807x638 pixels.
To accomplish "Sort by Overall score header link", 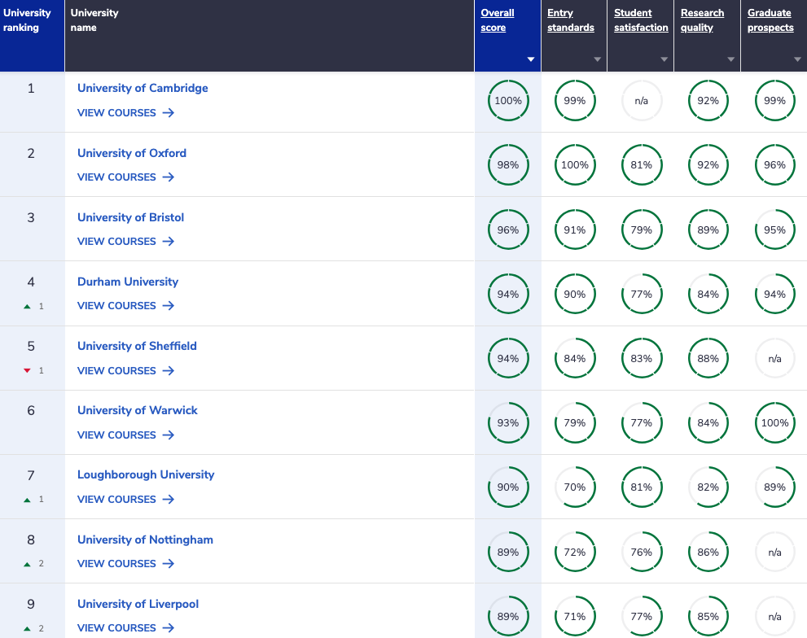I will click(x=498, y=20).
